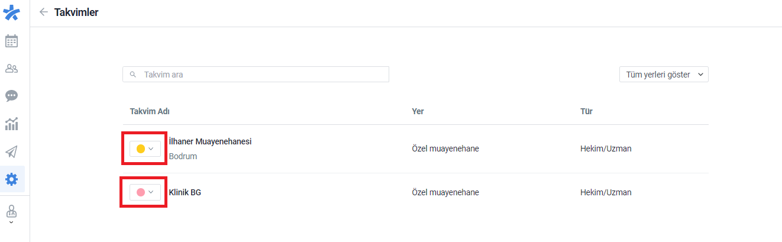This screenshot has width=782, height=242.
Task: Open the statistics chart icon
Action: pyautogui.click(x=11, y=124)
